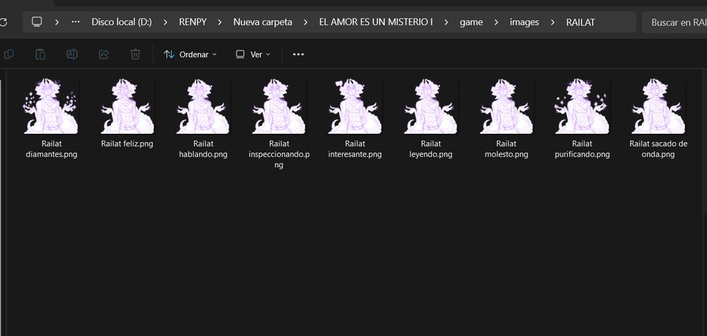Go to images folder breadcrumb
Viewport: 707px width, 336px height.
[x=525, y=22]
